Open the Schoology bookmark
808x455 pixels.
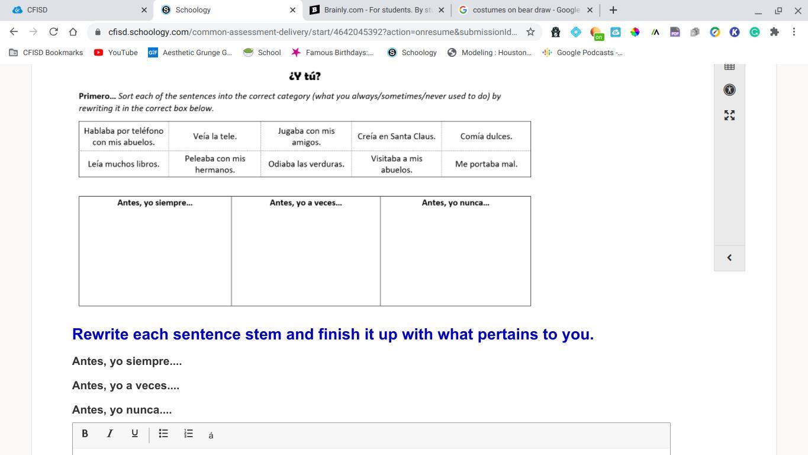point(412,53)
